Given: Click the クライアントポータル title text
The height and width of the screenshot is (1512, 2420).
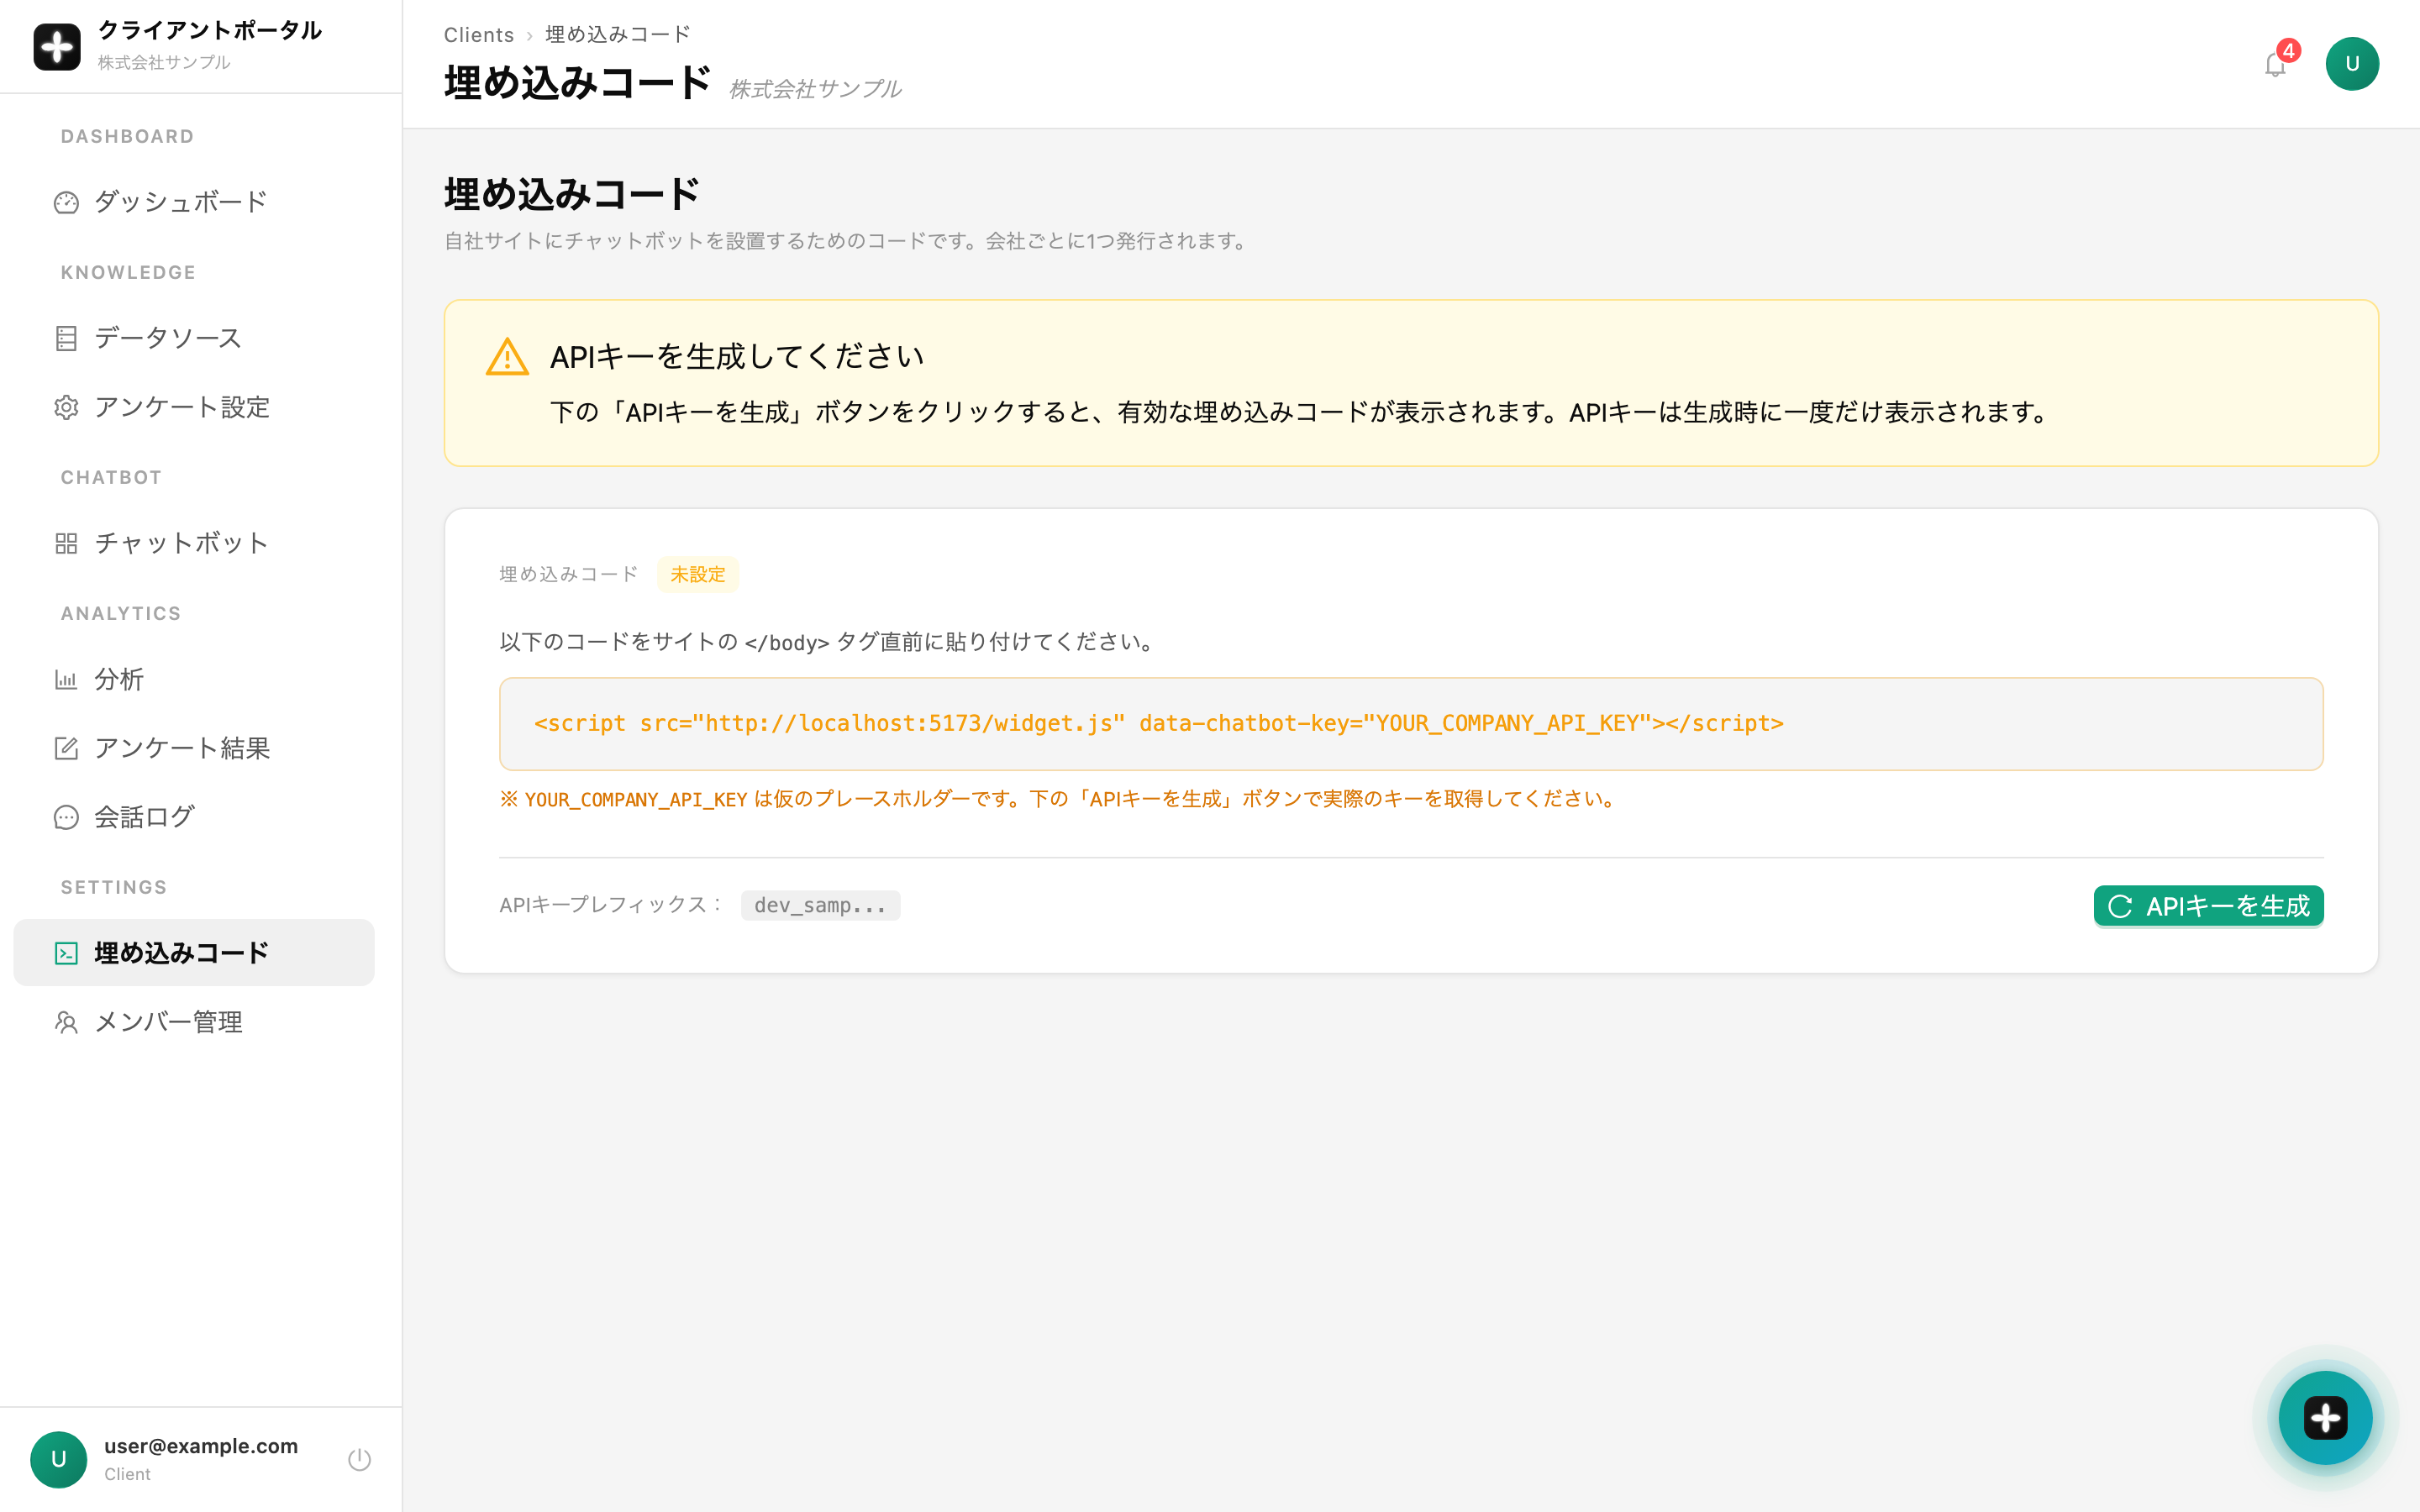Looking at the screenshot, I should [x=210, y=30].
